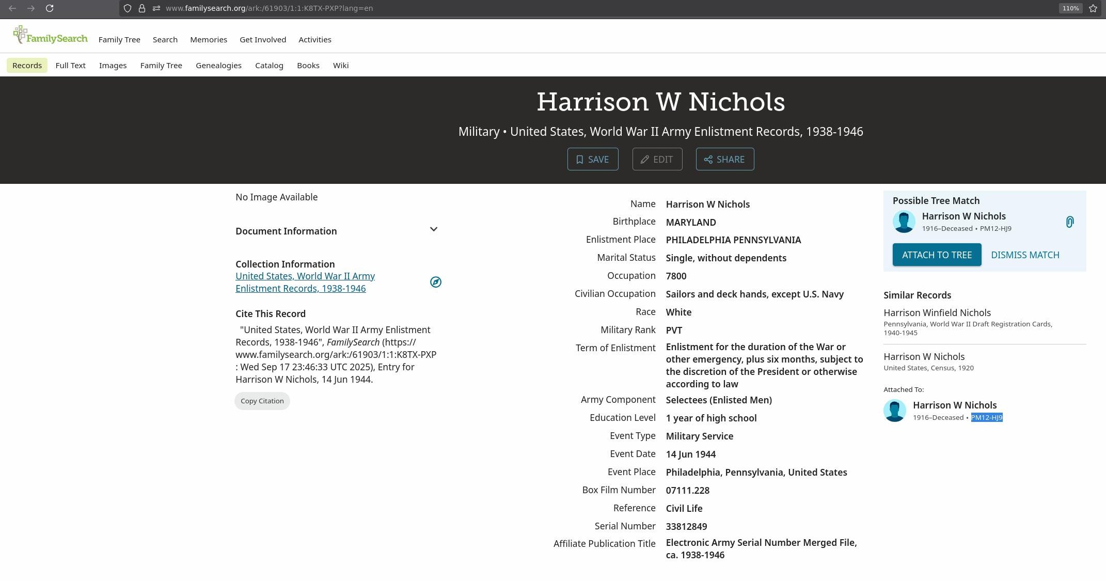This screenshot has width=1106, height=581.
Task: Open the Search menu in top navigation
Action: [165, 39]
